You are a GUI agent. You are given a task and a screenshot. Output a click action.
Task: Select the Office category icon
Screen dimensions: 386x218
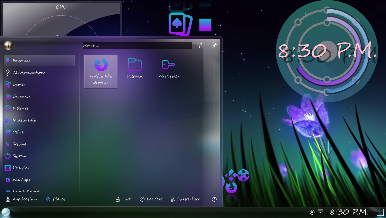[8, 132]
